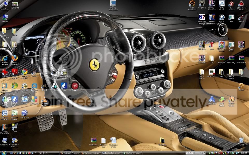The width and height of the screenshot is (249, 155).
Task: Switch to Windows Live Messenger taskbar button
Action: coord(133,153)
